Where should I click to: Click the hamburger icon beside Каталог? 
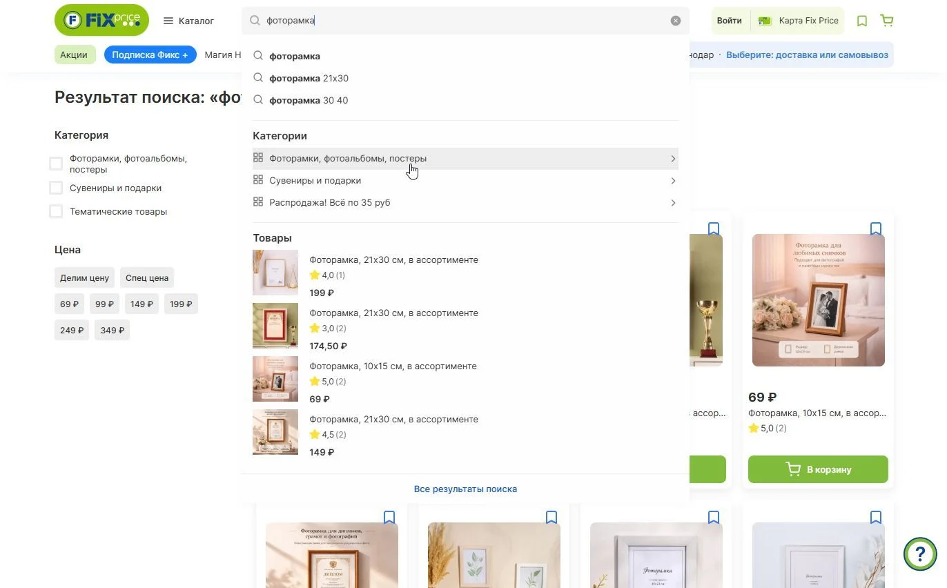pos(168,21)
